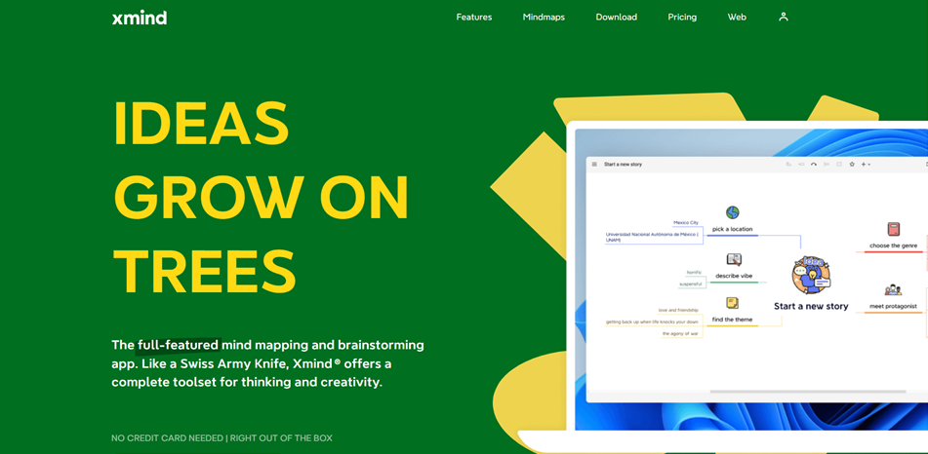
Task: Click the Topic icon in the preview toolbar
Action: [x=788, y=165]
